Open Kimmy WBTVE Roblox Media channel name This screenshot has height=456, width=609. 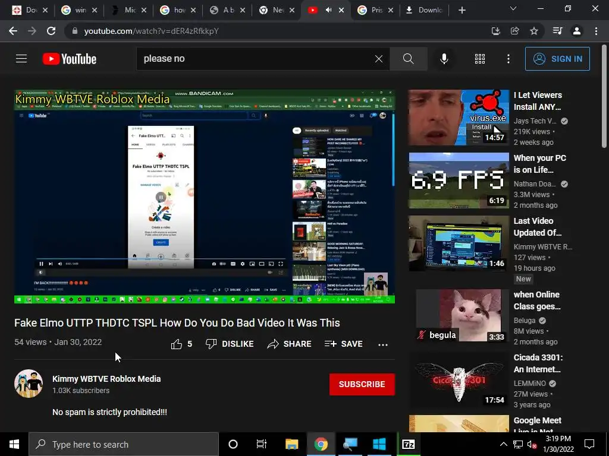(106, 379)
